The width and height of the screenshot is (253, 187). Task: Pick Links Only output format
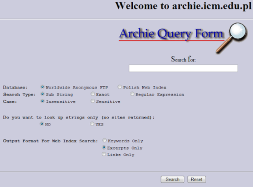click(104, 154)
